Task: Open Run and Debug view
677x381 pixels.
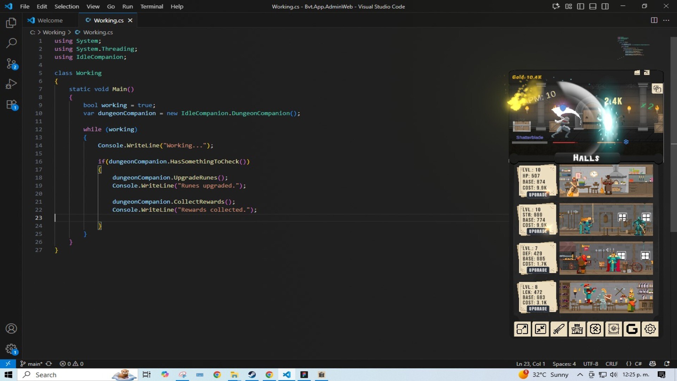Action: coord(11,84)
